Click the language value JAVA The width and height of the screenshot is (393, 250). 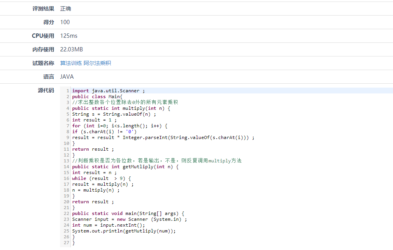coord(67,77)
